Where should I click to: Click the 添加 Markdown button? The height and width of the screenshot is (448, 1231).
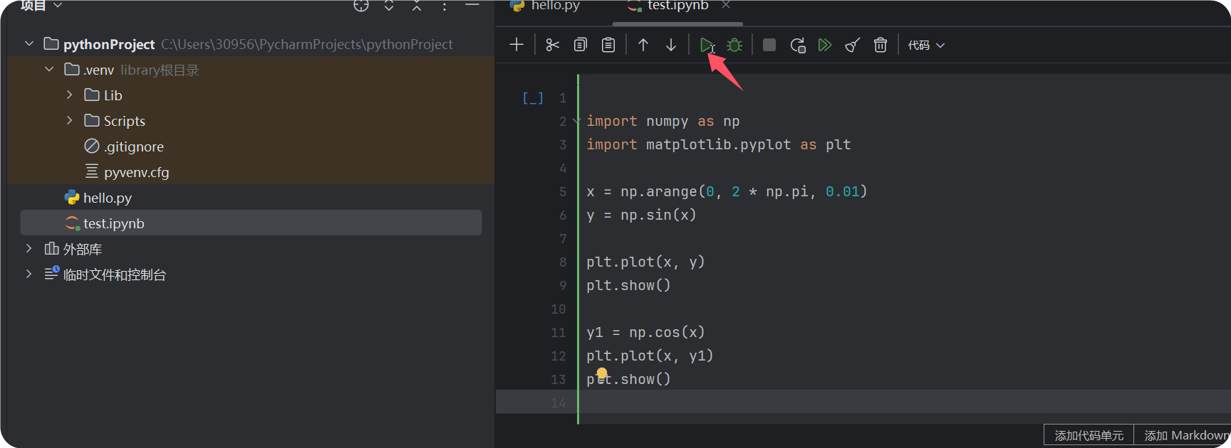(x=1183, y=435)
